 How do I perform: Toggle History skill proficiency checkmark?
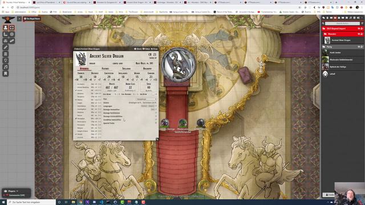pos(76,100)
